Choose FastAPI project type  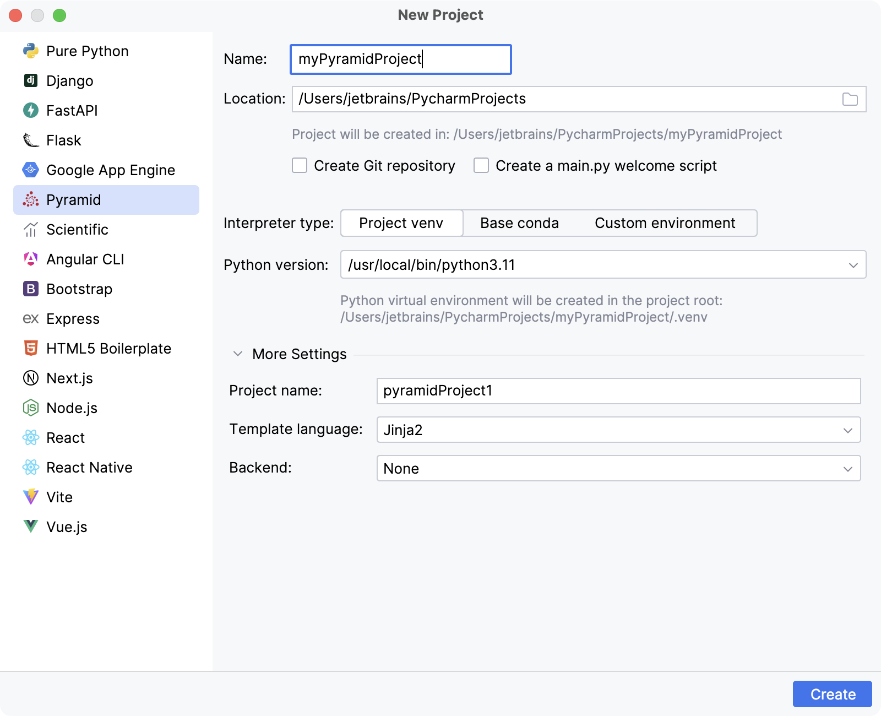106,111
